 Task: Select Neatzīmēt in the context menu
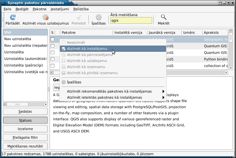[x=113, y=42]
